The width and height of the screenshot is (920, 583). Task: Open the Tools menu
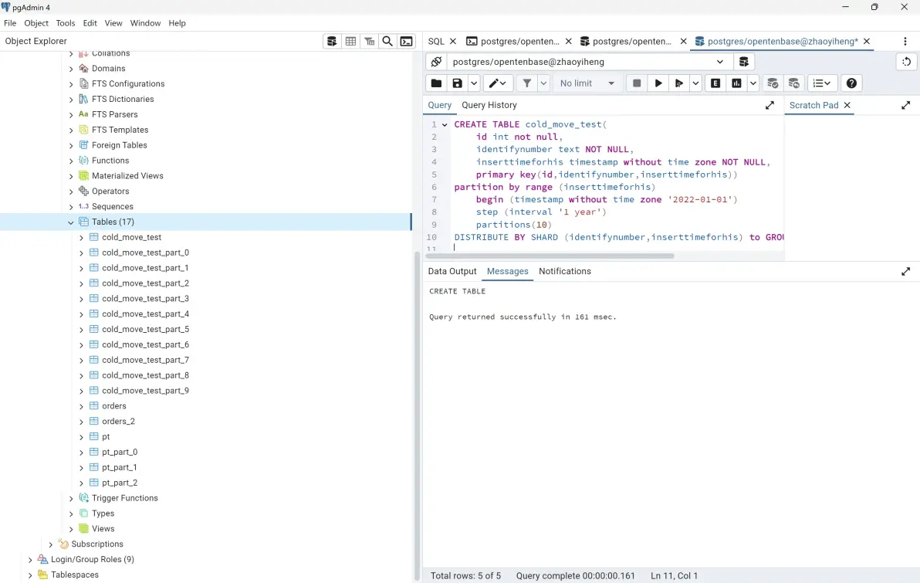click(x=65, y=23)
